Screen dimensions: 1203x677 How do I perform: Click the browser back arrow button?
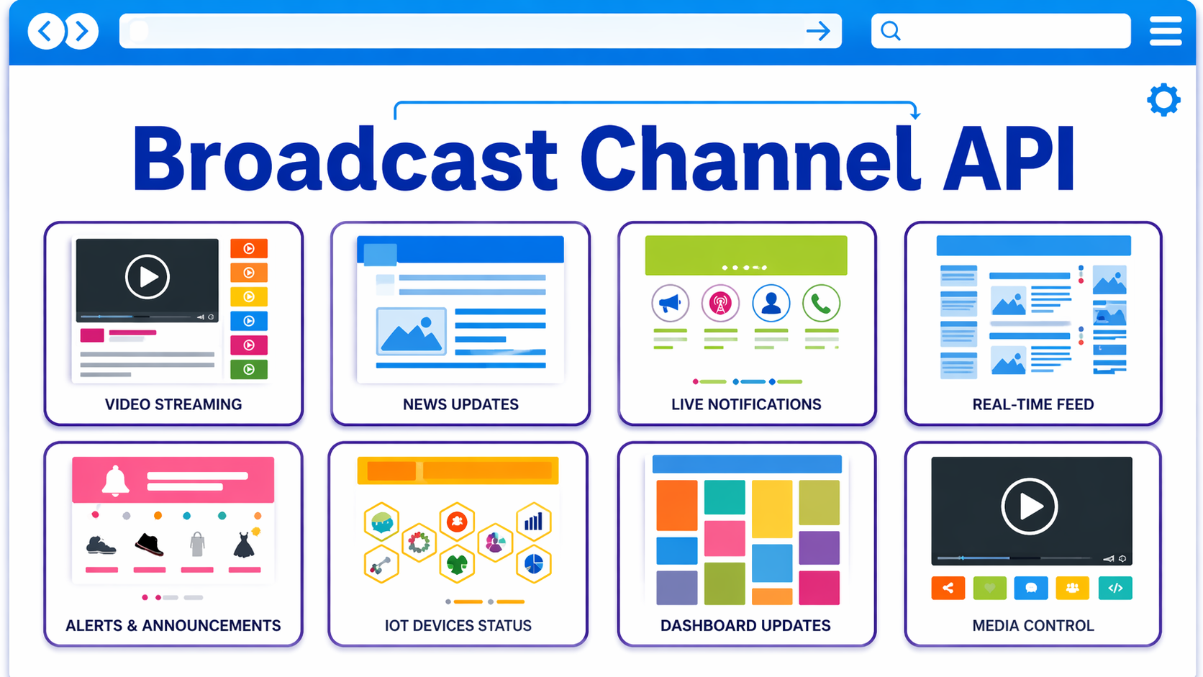click(x=45, y=32)
